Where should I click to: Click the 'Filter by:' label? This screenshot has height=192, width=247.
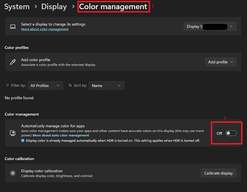coord(19,86)
